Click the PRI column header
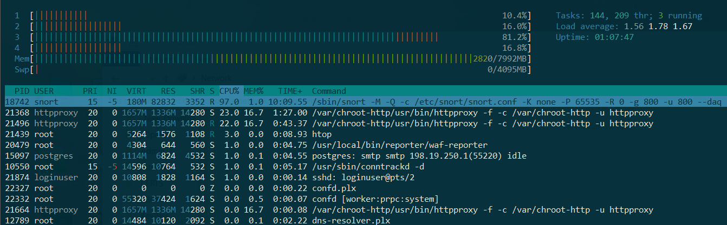The width and height of the screenshot is (727, 225). (90, 91)
